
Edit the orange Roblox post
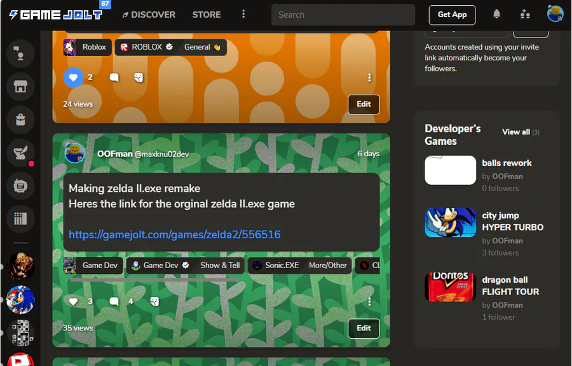point(364,104)
